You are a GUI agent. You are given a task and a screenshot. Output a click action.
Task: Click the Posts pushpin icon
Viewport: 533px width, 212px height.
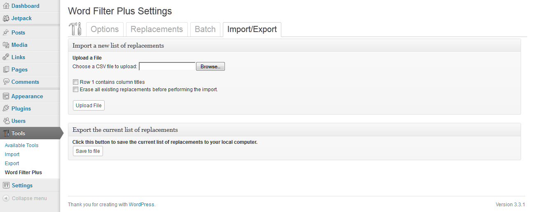(x=6, y=32)
